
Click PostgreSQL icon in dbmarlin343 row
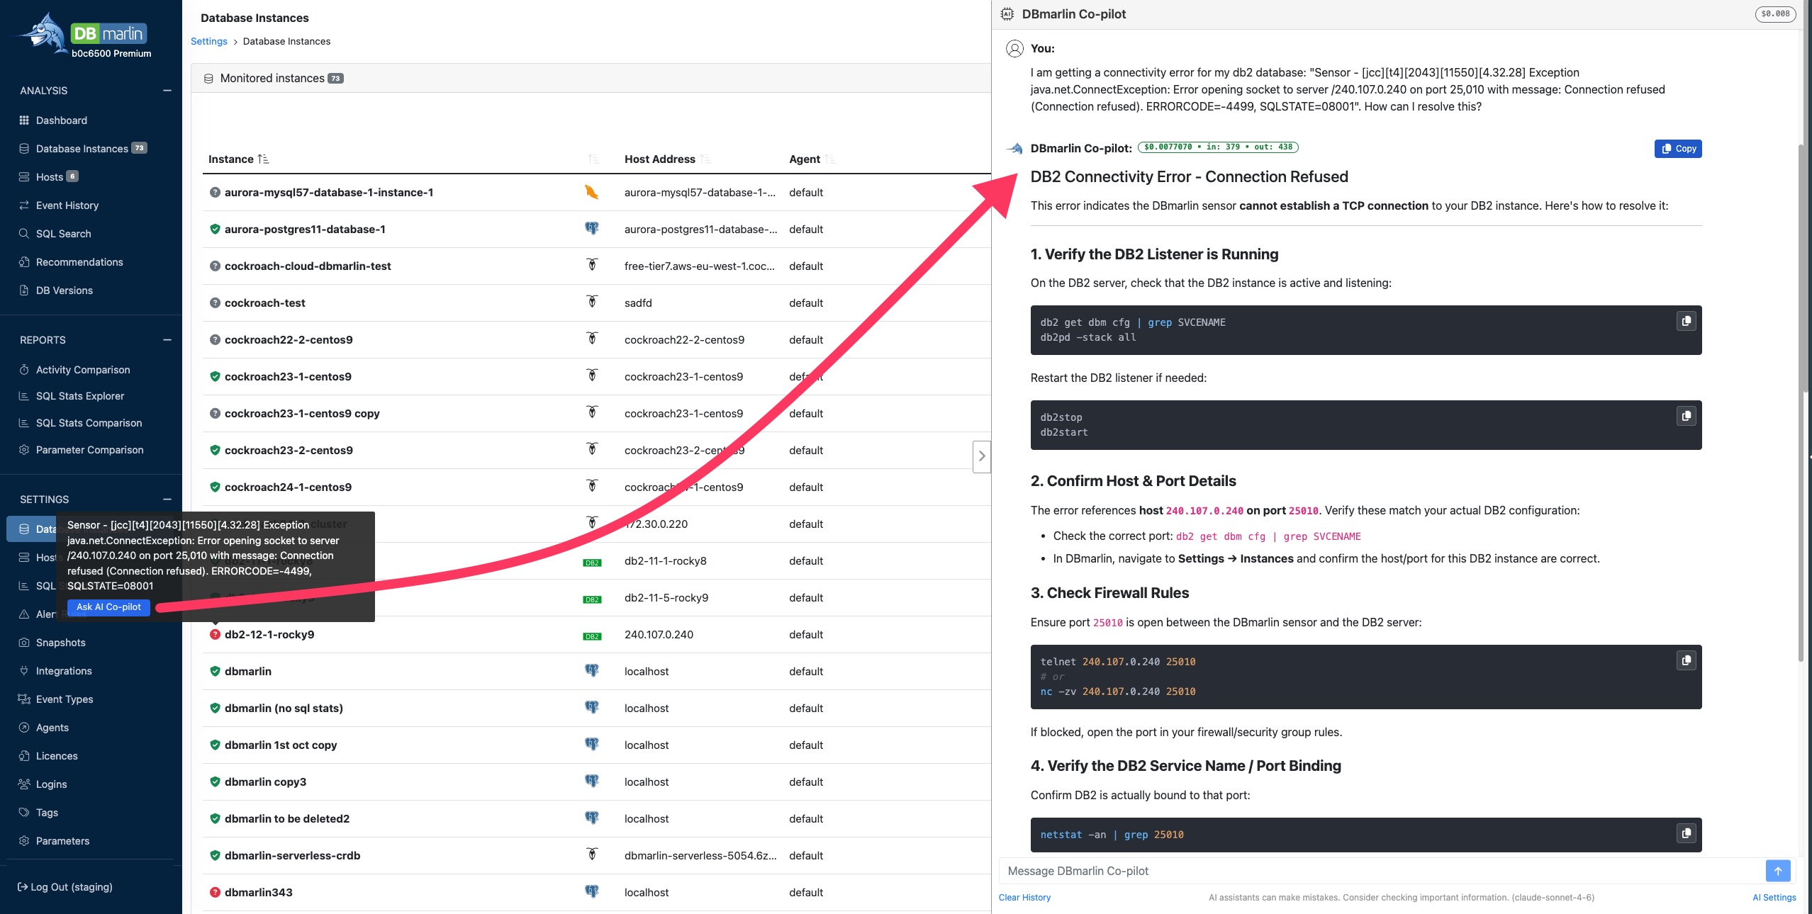[x=591, y=891]
